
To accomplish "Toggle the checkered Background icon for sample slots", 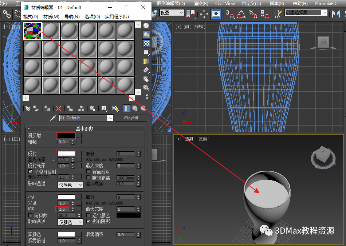I will pyautogui.click(x=146, y=43).
